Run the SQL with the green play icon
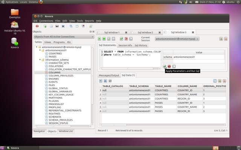This screenshot has width=241, height=150. pyautogui.click(x=100, y=39)
